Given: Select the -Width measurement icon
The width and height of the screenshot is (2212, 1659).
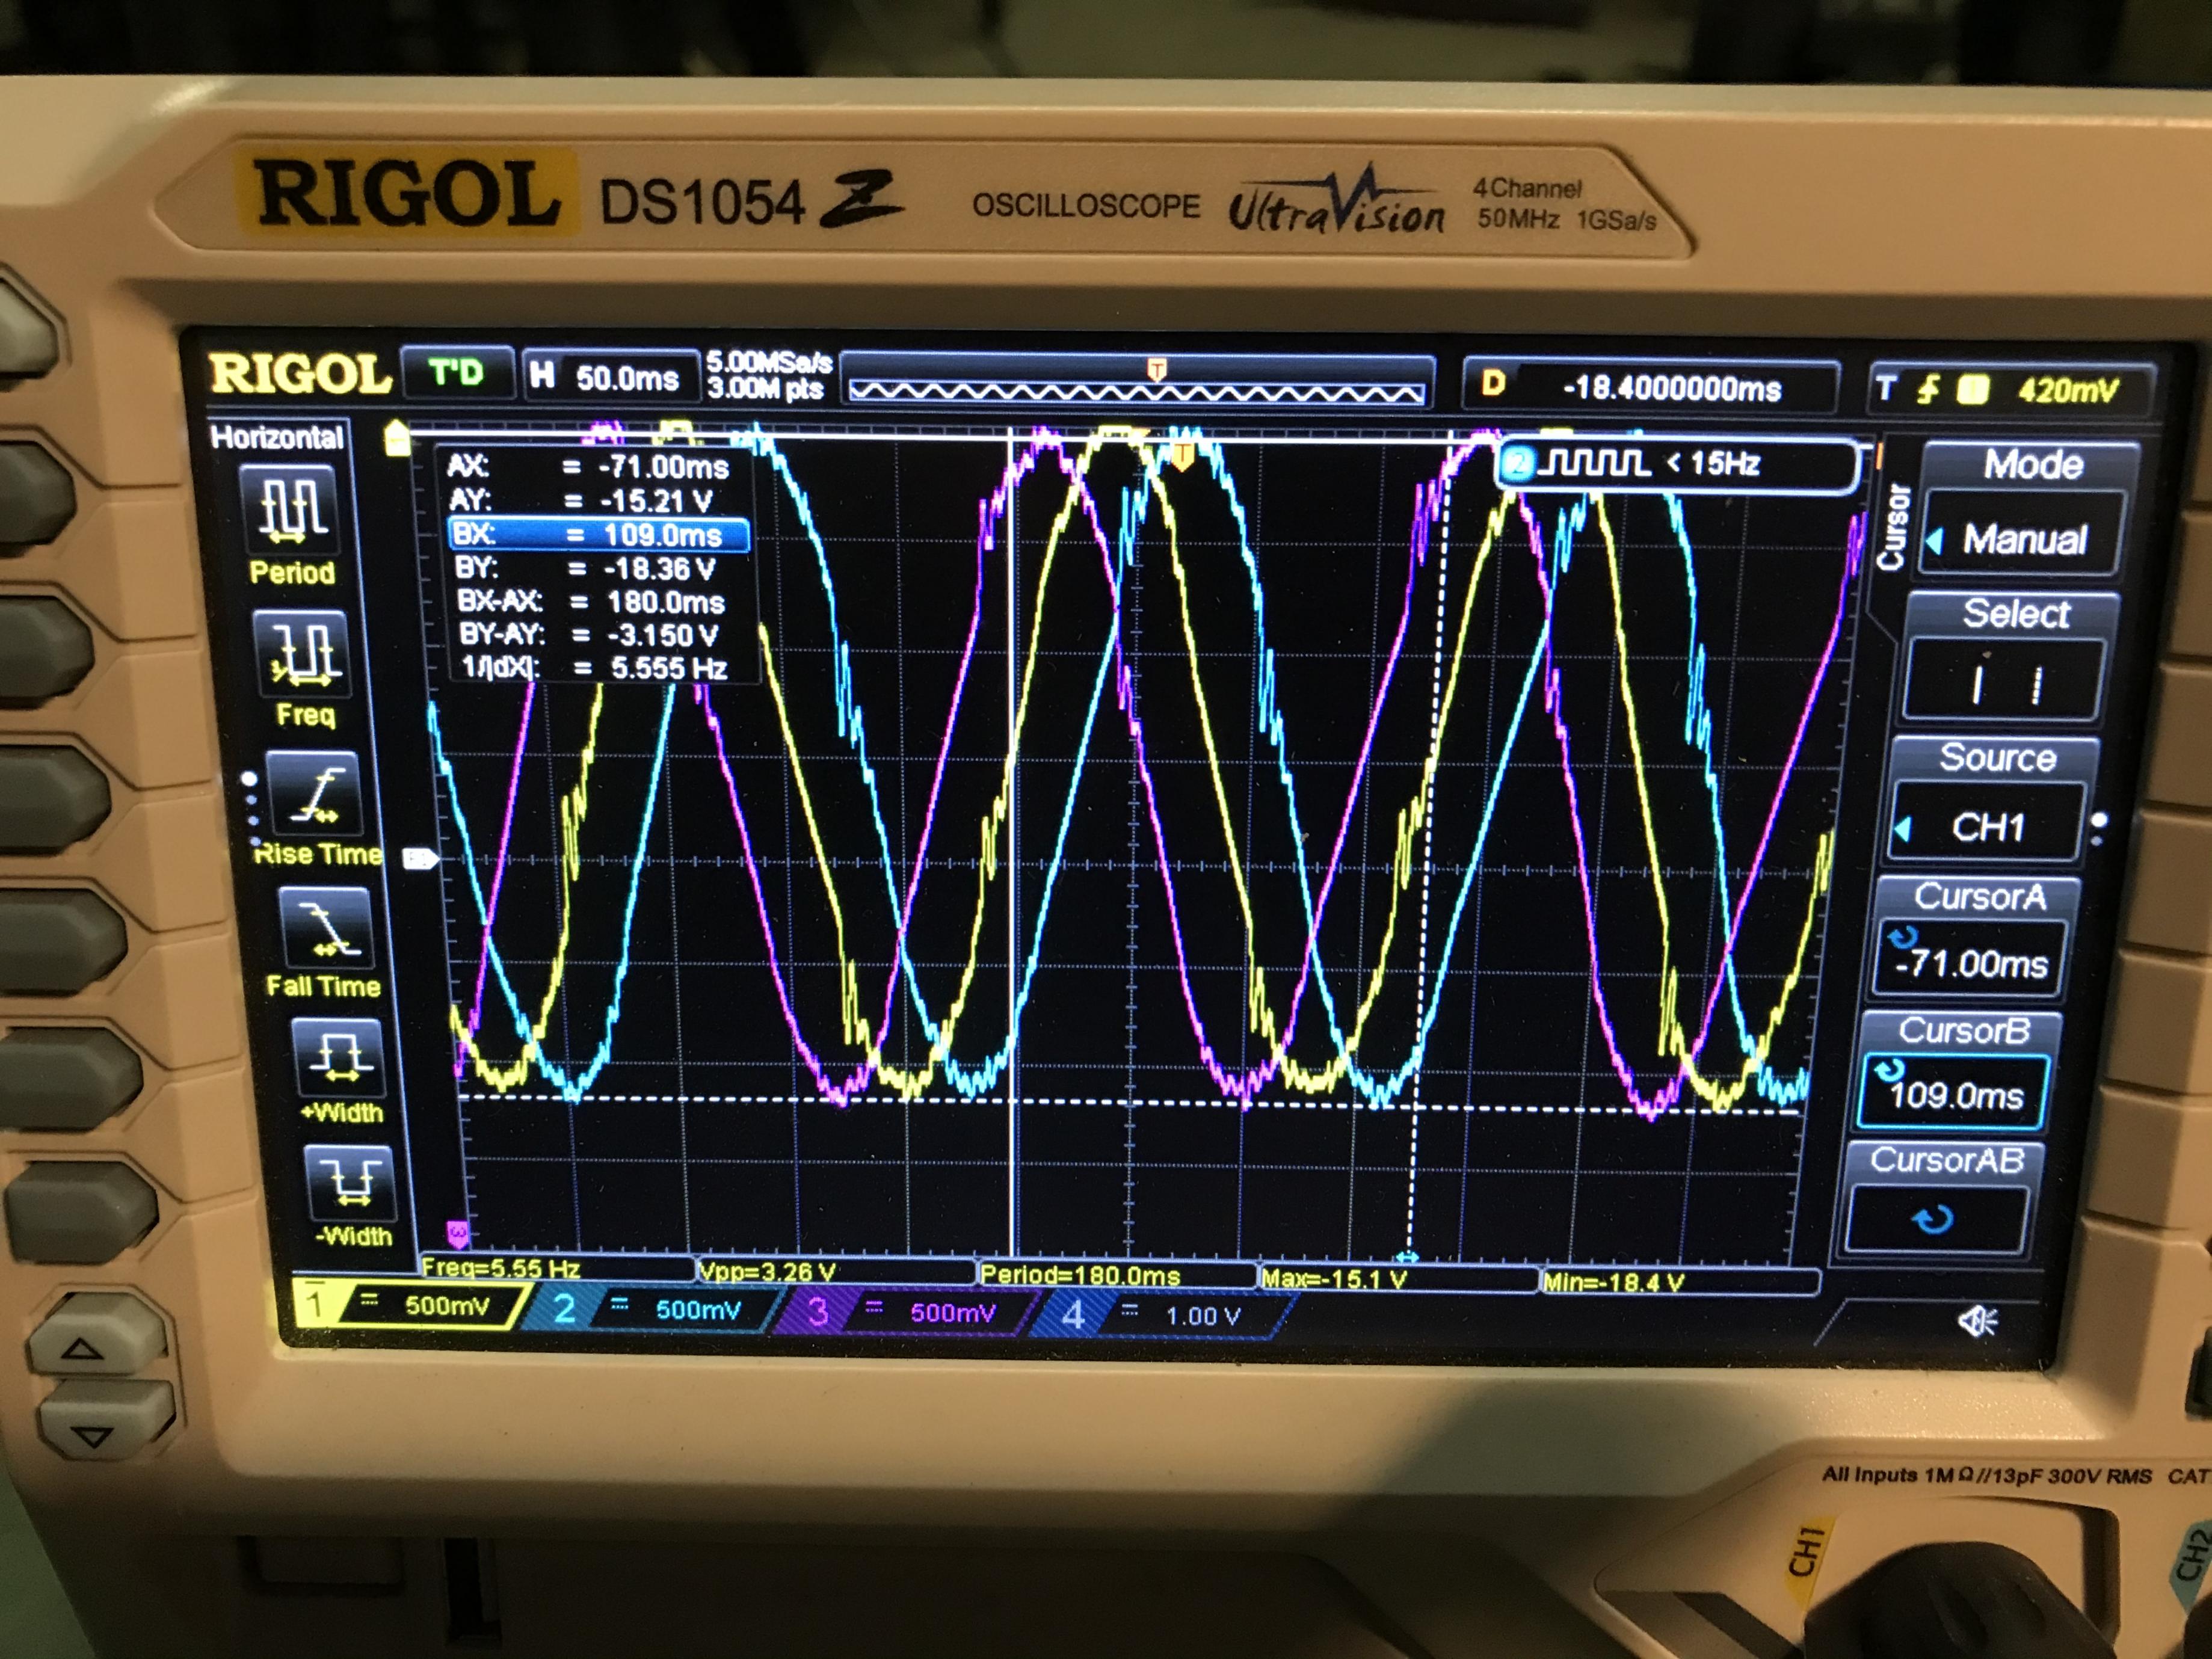Looking at the screenshot, I should [x=349, y=1183].
